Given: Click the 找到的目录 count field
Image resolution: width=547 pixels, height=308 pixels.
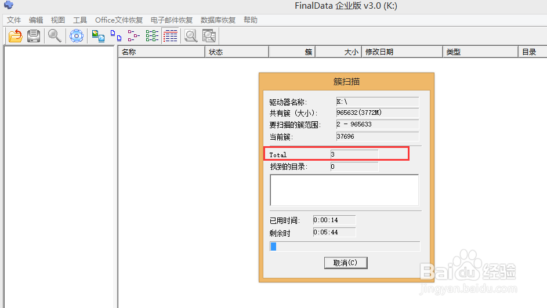Looking at the screenshot, I should (354, 166).
